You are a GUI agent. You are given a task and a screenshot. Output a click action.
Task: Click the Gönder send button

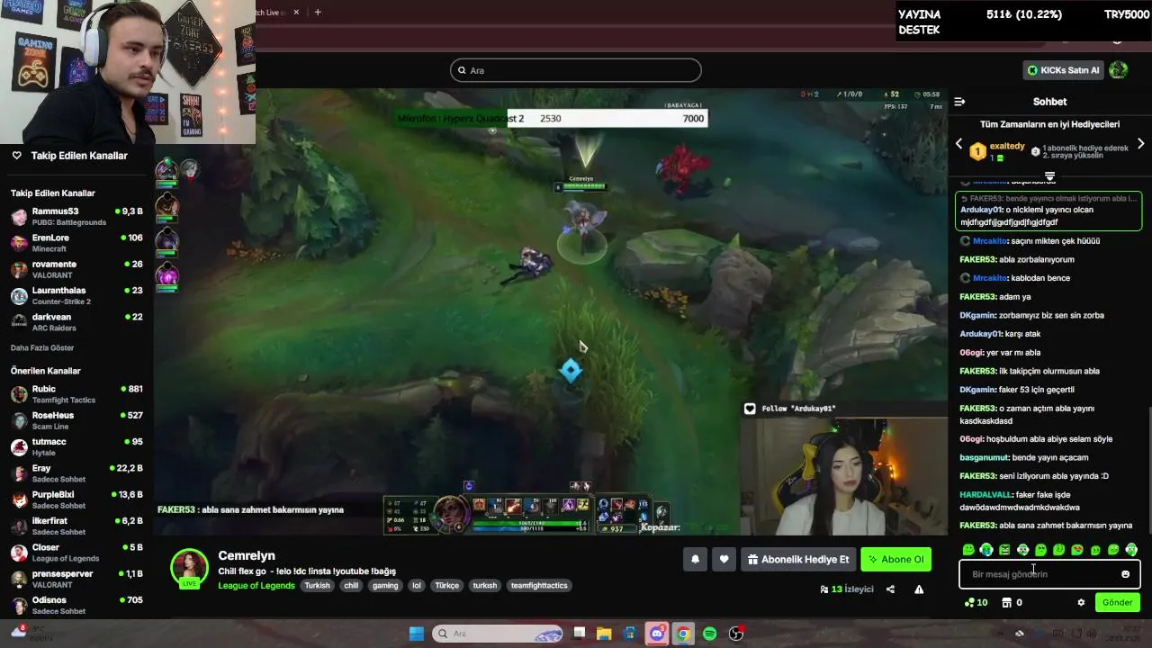coord(1118,602)
